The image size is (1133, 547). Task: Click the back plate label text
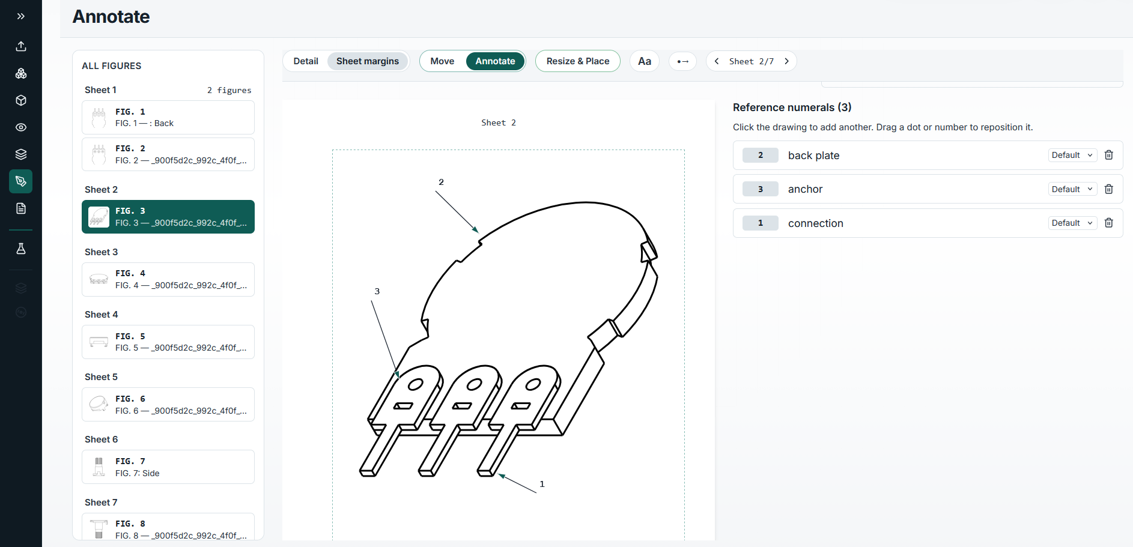tap(814, 156)
